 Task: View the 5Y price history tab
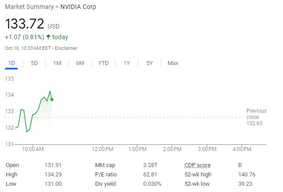click(x=150, y=63)
